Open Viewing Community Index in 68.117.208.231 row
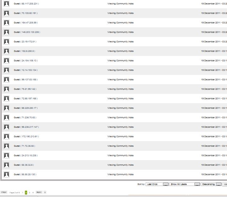The width and height of the screenshot is (227, 197). pyautogui.click(x=120, y=3)
